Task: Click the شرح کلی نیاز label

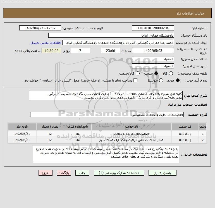Action: coord(195,95)
